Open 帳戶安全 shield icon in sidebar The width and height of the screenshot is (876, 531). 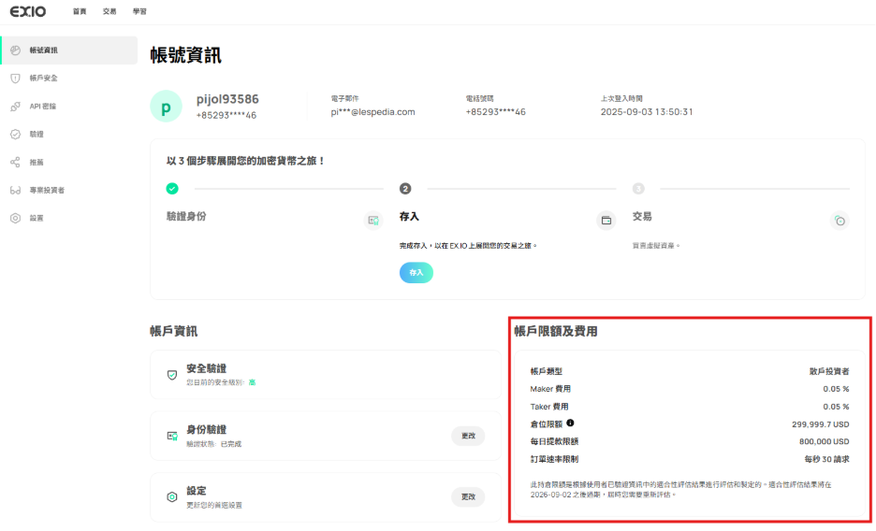pos(15,78)
